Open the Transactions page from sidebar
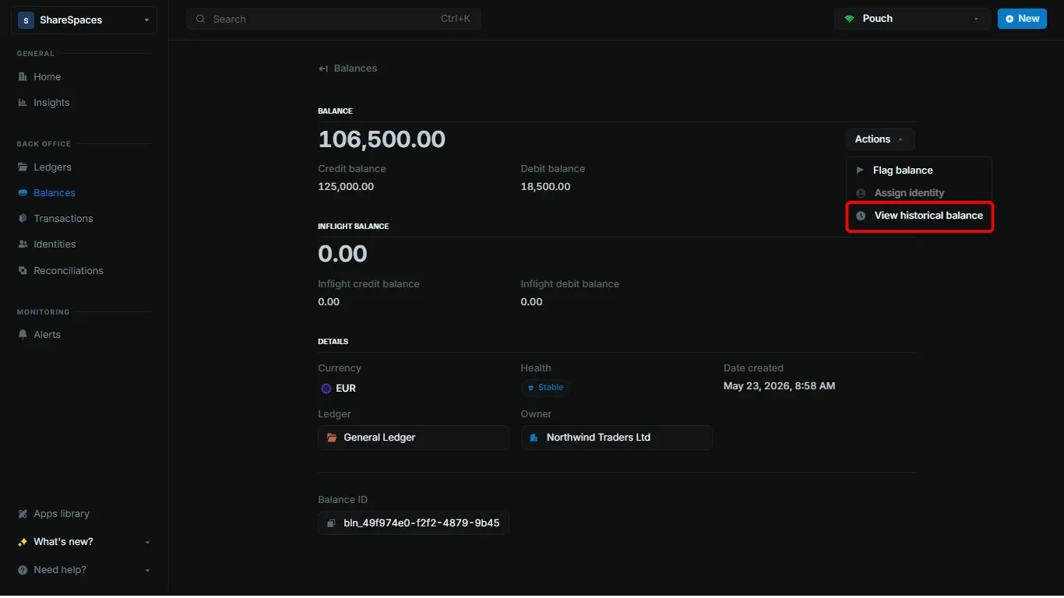 pyautogui.click(x=63, y=219)
